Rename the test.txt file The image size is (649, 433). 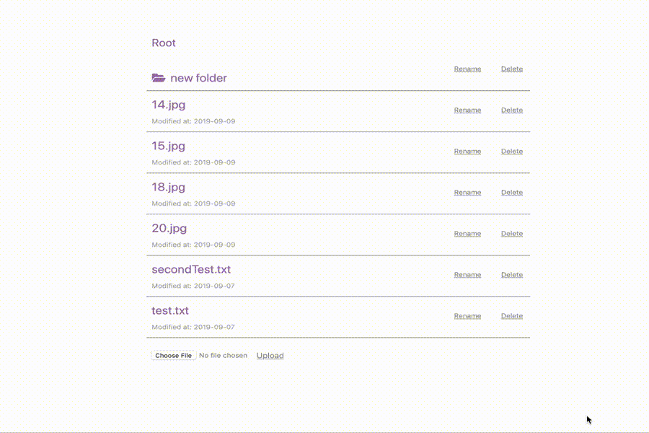pos(467,316)
